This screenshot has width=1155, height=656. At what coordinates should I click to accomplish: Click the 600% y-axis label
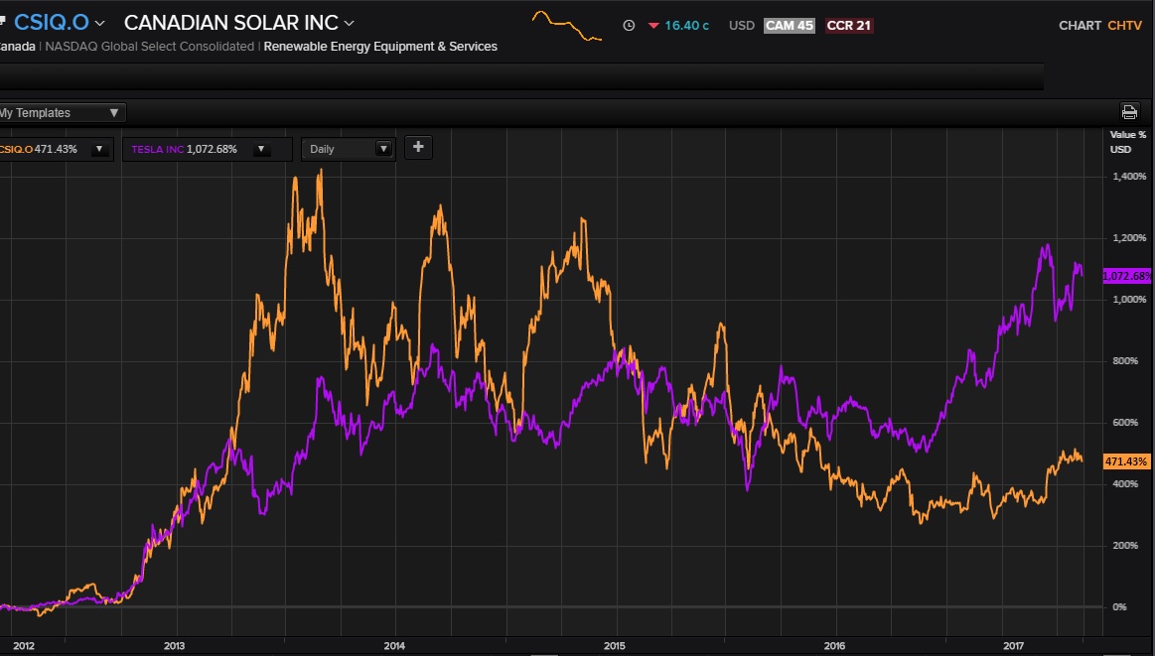[1125, 423]
